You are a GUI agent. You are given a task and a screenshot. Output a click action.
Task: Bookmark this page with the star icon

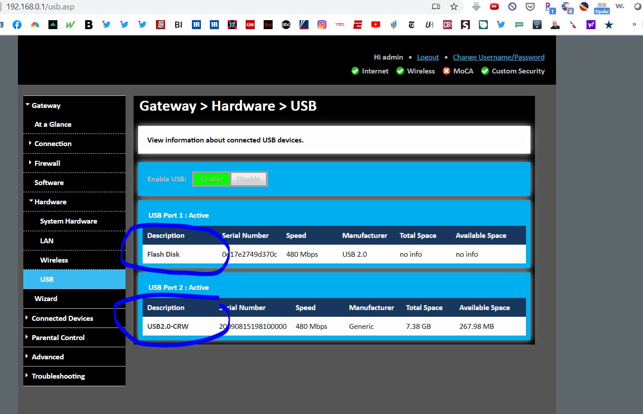click(x=454, y=7)
